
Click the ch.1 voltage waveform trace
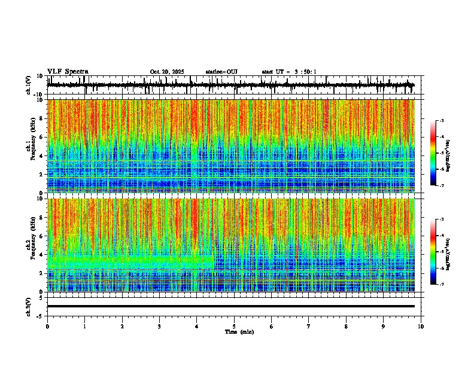coord(230,85)
